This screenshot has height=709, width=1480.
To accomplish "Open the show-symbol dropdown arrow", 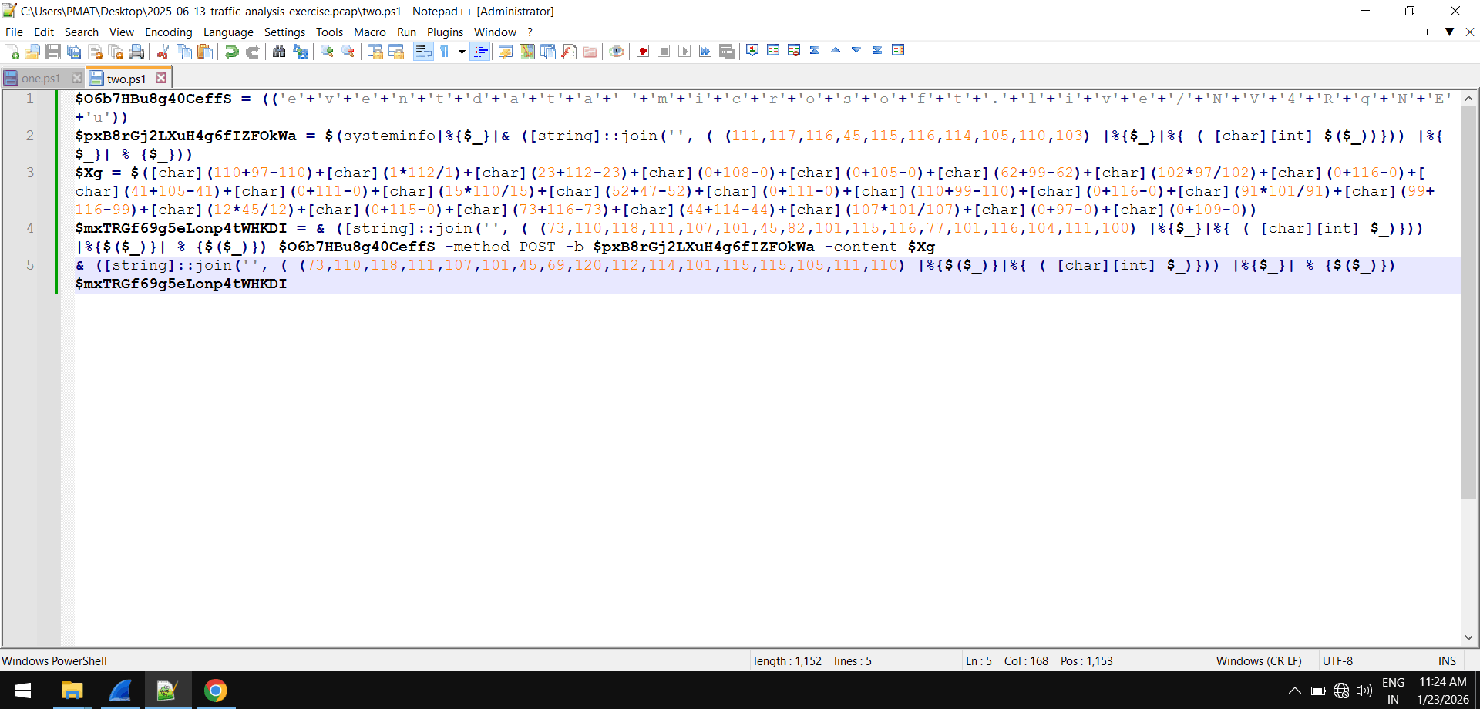I will point(462,51).
